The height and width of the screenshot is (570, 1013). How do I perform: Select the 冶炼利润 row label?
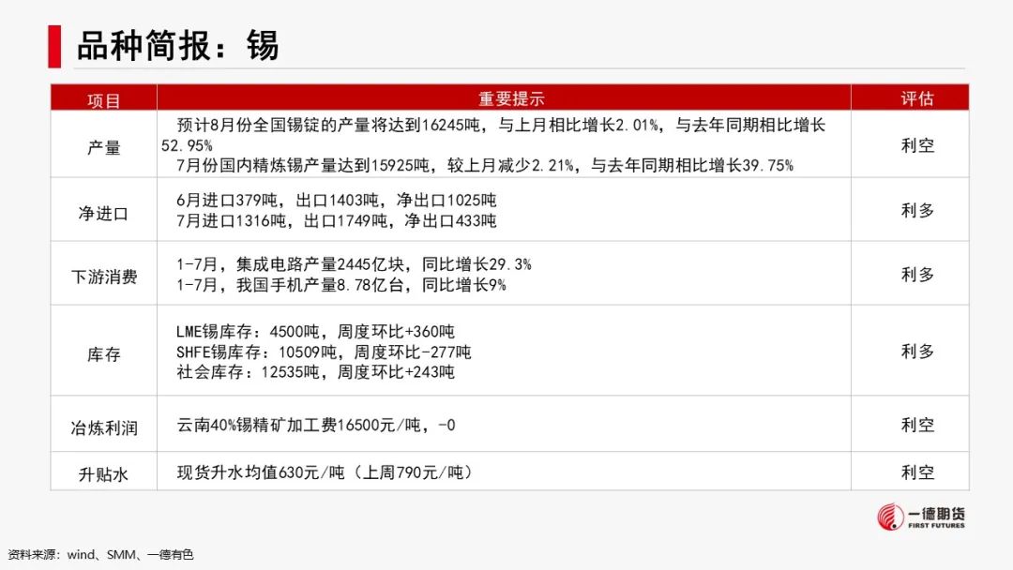(x=104, y=427)
